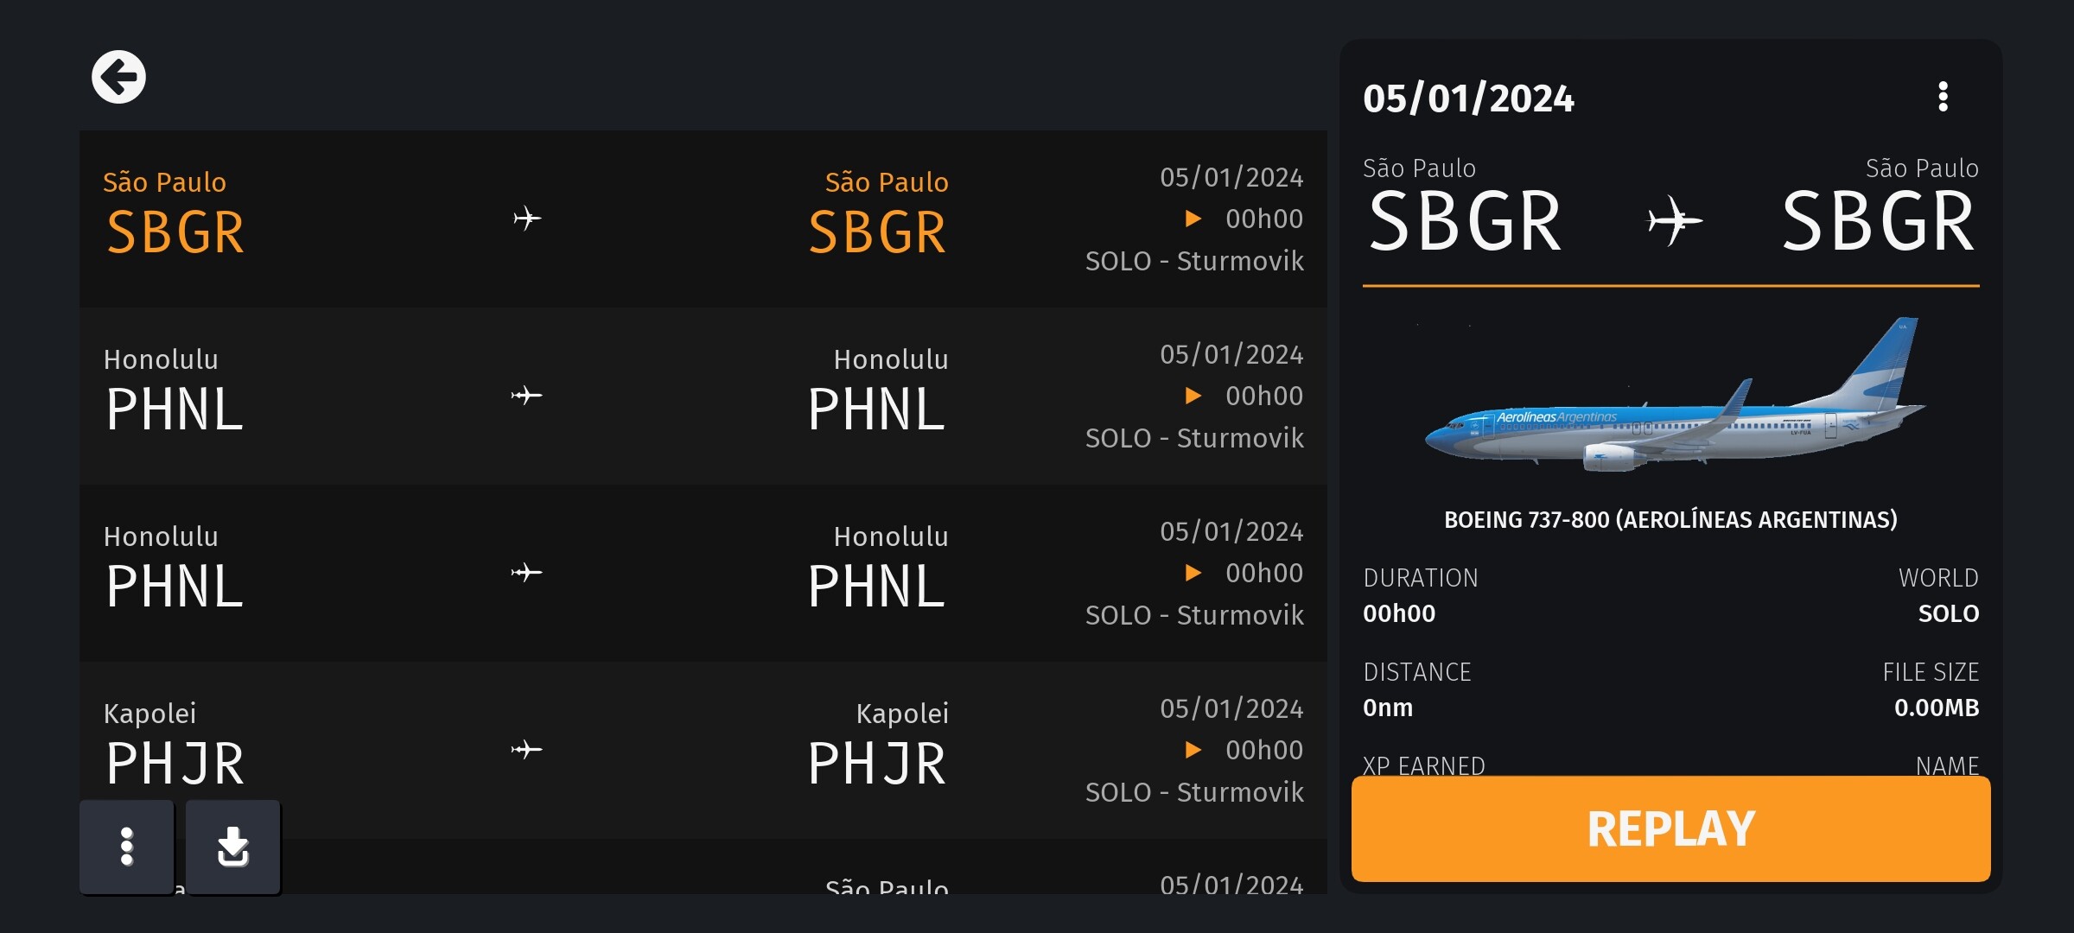Viewport: 2074px width, 933px height.
Task: Click the play triangle in the Kapolei PHJR row
Action: tap(1193, 750)
